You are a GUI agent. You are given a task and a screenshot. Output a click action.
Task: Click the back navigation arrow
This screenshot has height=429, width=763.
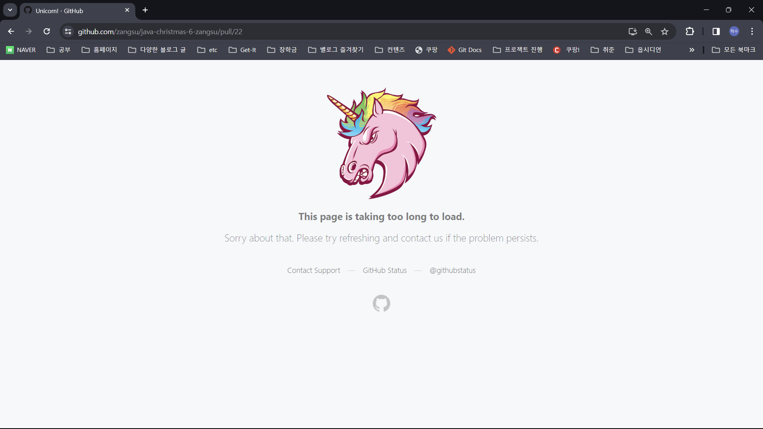pyautogui.click(x=11, y=31)
